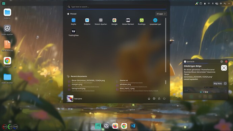Screen dimensions: 233x131
Task: Expand All apps list
Action: [x=161, y=14]
